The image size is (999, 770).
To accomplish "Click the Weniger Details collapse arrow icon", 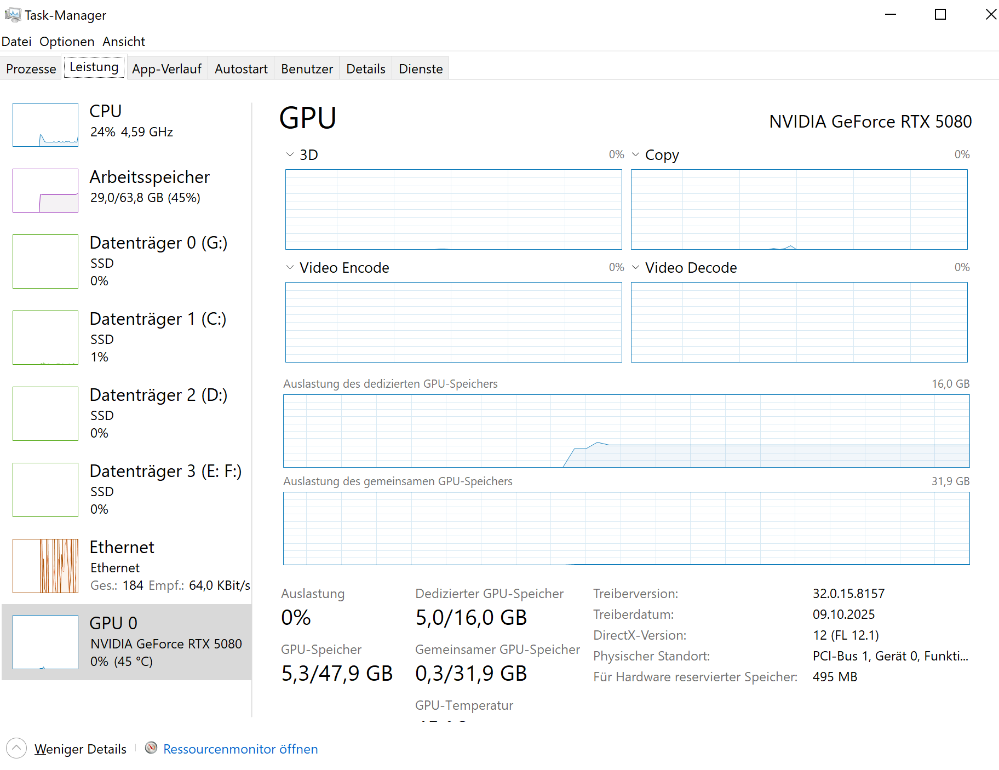I will pos(16,748).
